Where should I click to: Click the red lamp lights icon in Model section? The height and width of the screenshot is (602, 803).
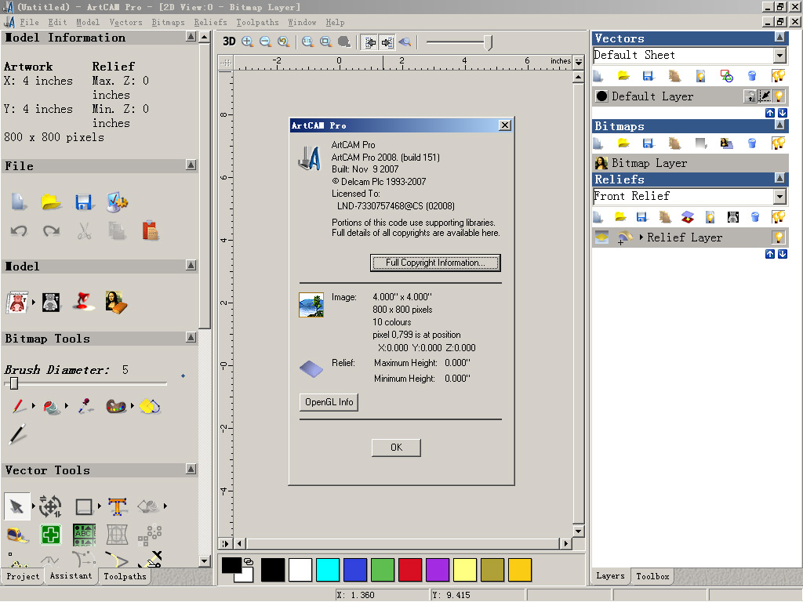point(83,302)
